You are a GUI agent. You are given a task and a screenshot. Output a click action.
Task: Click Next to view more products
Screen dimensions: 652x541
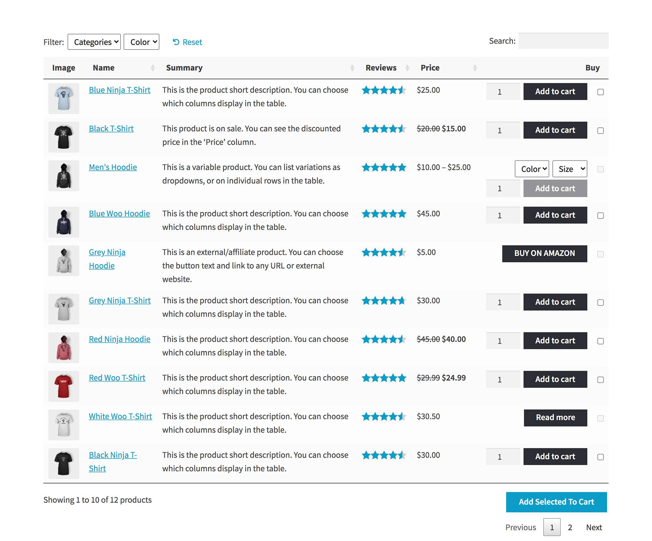tap(594, 527)
